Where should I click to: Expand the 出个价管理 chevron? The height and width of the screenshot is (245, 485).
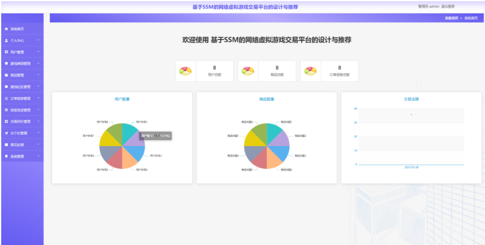click(x=38, y=133)
